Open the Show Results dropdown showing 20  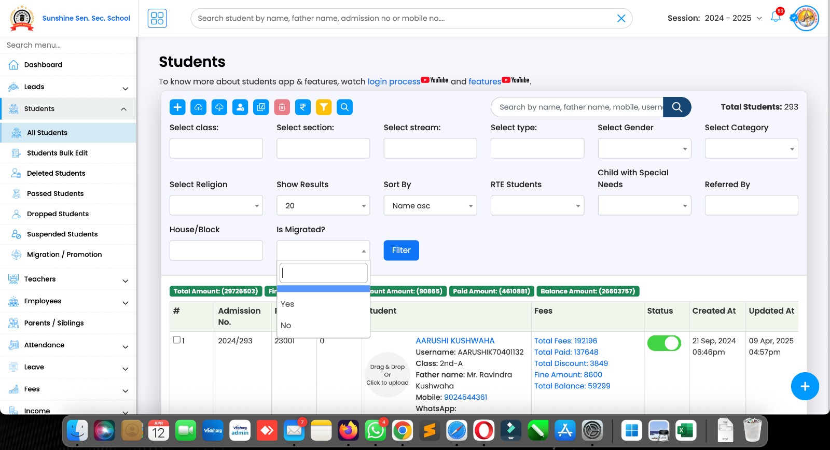point(323,205)
